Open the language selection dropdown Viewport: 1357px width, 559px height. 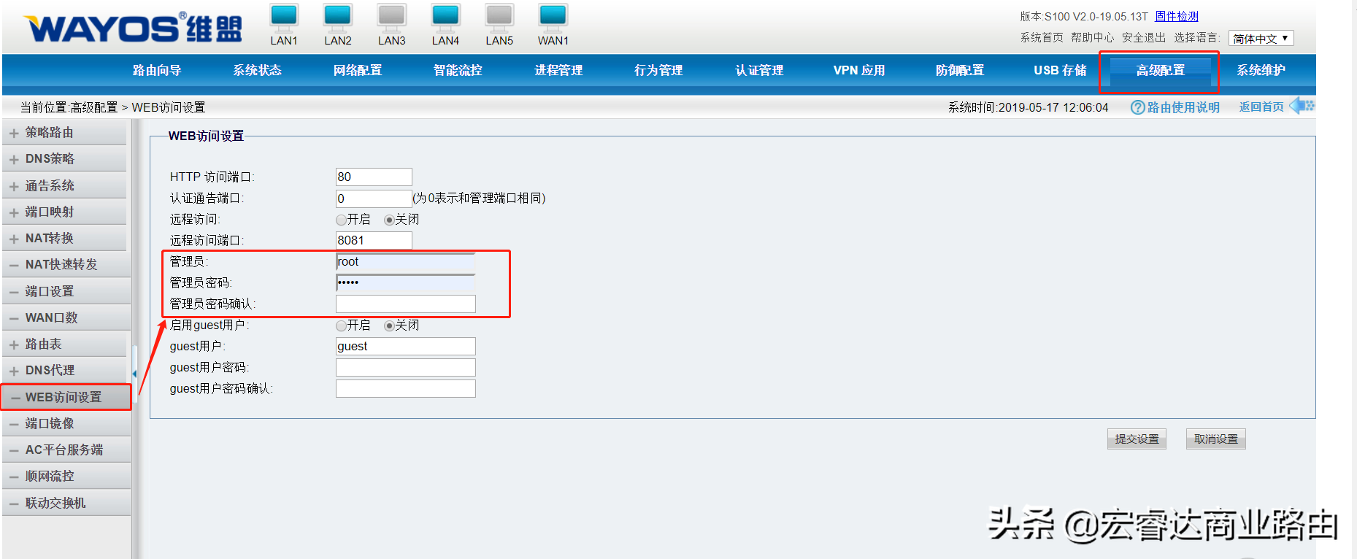1261,38
